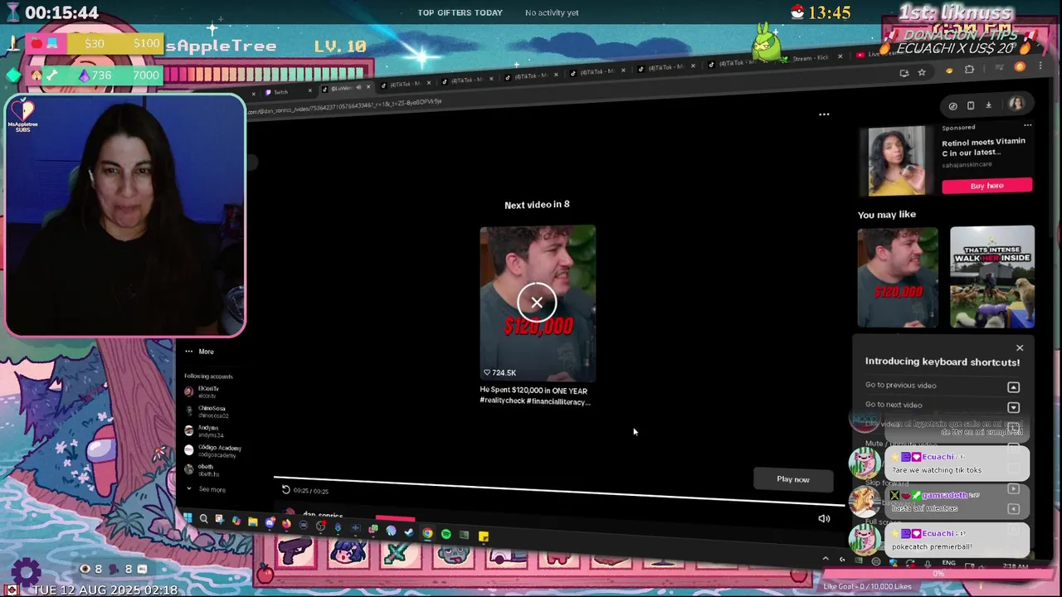Image resolution: width=1062 pixels, height=597 pixels.
Task: Open the Windows Start button
Action: coord(188,518)
